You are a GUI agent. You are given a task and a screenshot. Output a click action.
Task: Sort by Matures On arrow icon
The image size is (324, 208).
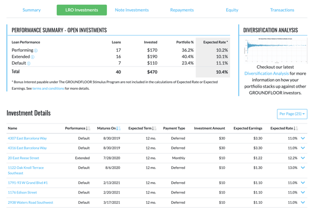118,128
